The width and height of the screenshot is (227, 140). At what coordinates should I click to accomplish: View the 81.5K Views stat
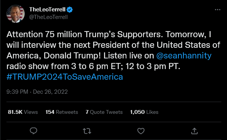[23, 112]
